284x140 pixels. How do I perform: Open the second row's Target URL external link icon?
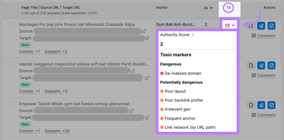[147, 78]
